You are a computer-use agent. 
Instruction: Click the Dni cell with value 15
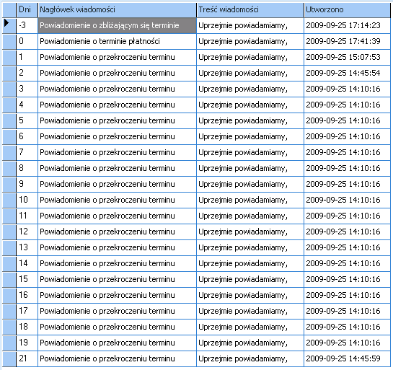(27, 279)
